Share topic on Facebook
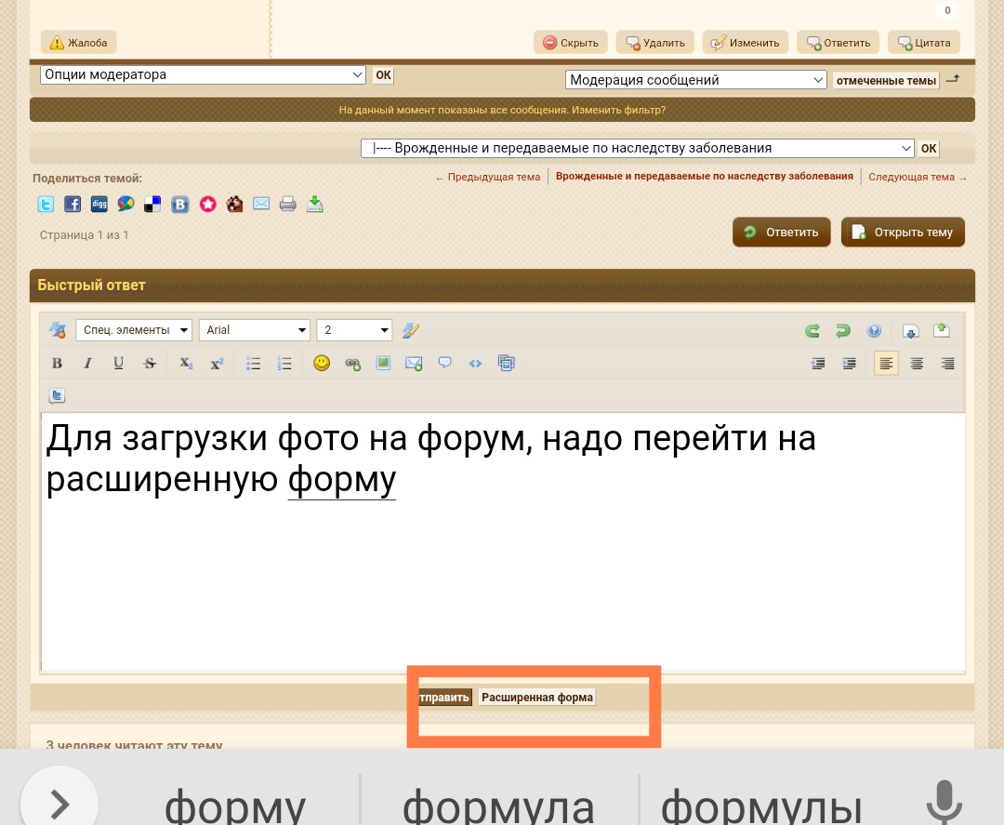1004x825 pixels. tap(73, 205)
